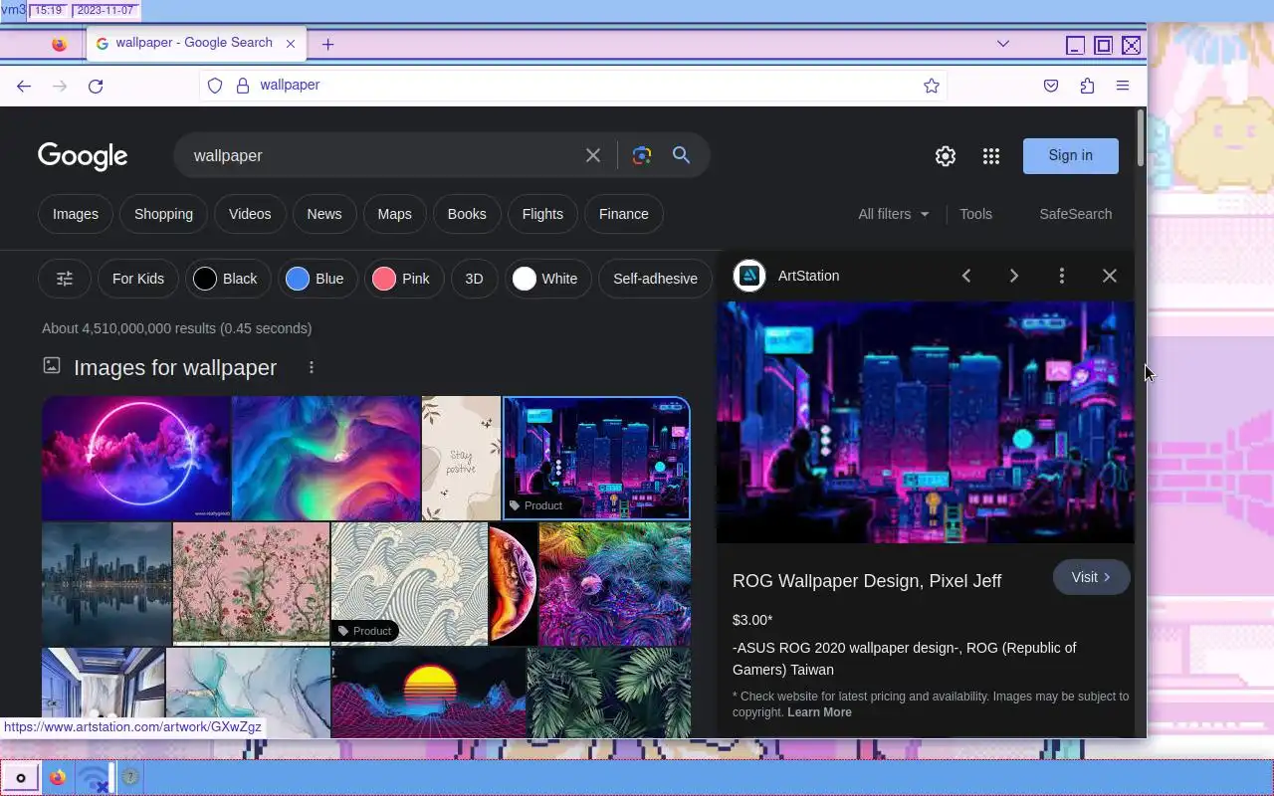Close the wallpaper - Google Search tab
The image size is (1274, 796).
coord(291,44)
